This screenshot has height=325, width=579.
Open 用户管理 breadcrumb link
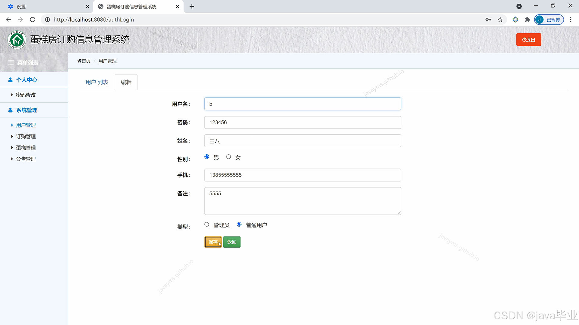click(x=107, y=61)
